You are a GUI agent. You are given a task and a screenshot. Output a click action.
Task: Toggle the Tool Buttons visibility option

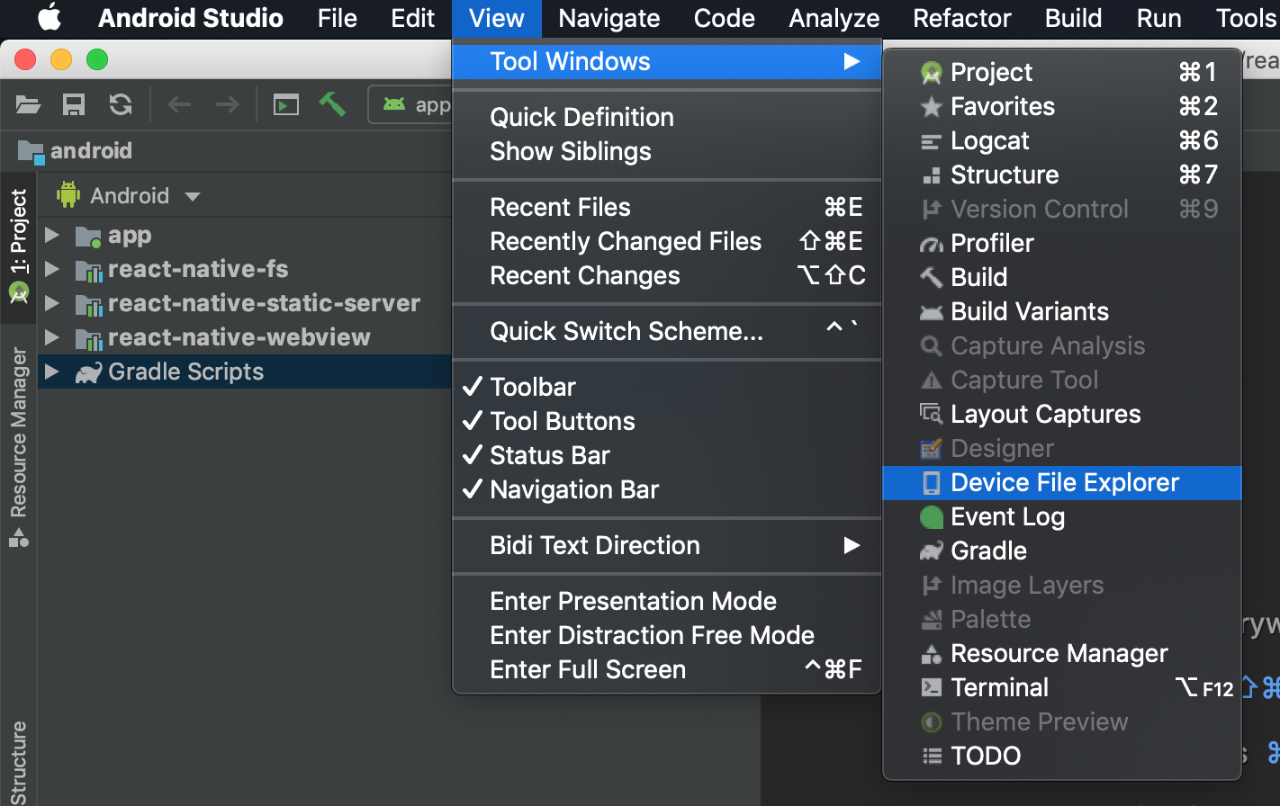666,421
